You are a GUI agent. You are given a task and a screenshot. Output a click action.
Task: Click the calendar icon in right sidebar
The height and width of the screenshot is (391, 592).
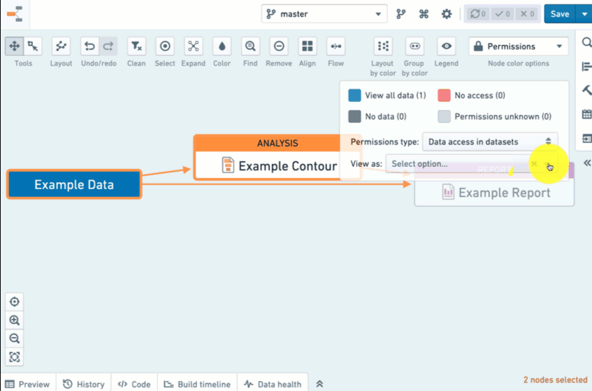click(x=586, y=115)
